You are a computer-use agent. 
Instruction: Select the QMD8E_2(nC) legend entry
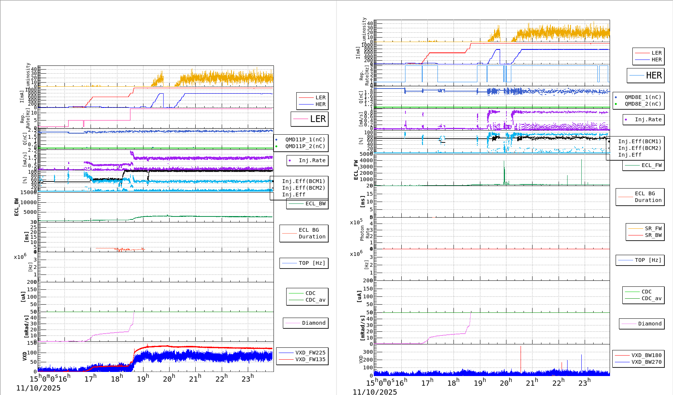(x=643, y=104)
